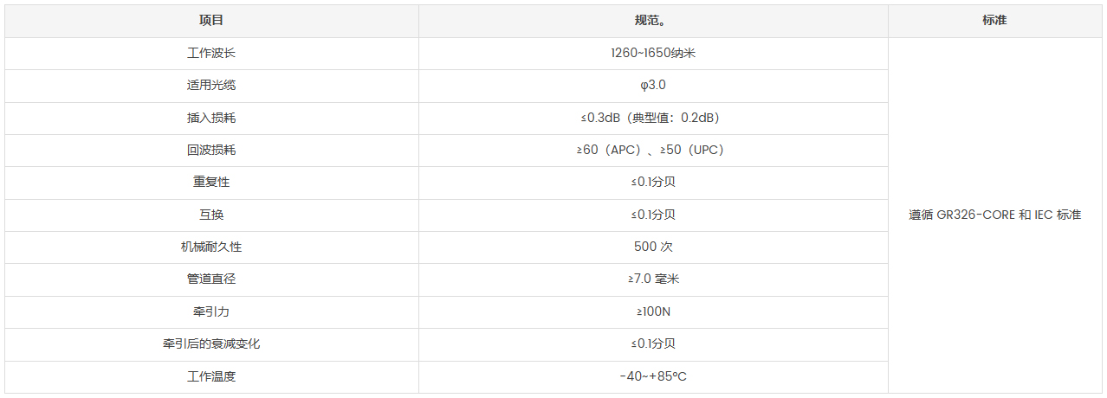This screenshot has width=1107, height=398.
Task: Click the 项目 column header
Action: point(211,21)
